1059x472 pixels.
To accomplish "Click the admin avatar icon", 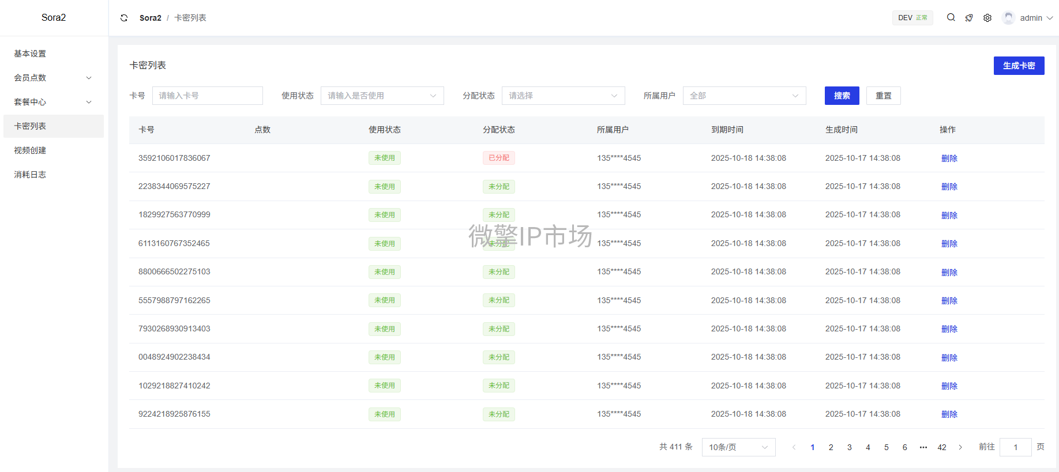I will pos(1008,18).
